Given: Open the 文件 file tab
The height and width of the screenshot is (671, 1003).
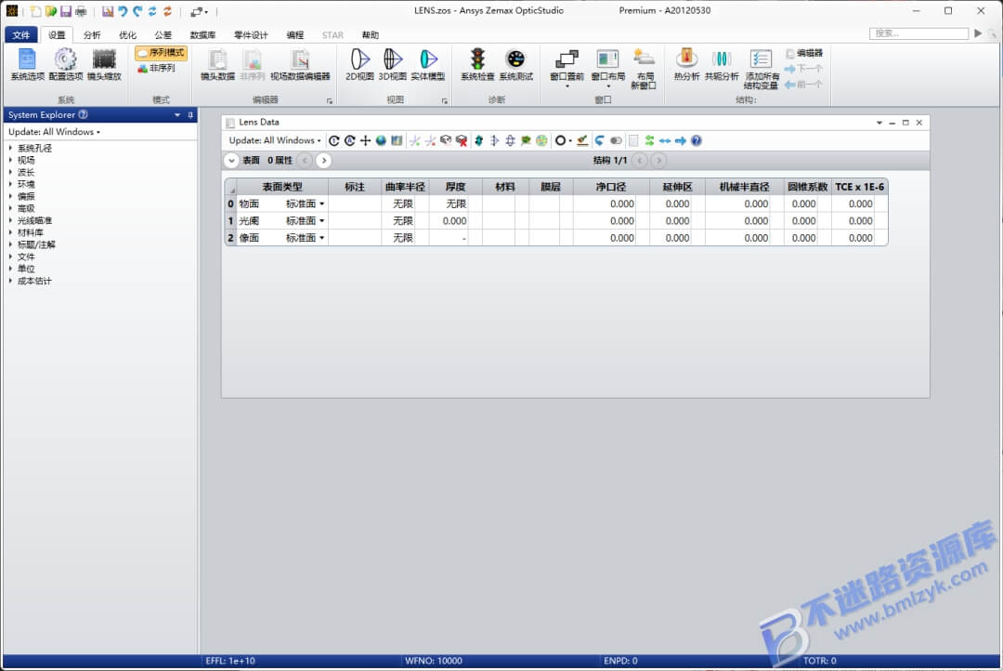Looking at the screenshot, I should [21, 34].
